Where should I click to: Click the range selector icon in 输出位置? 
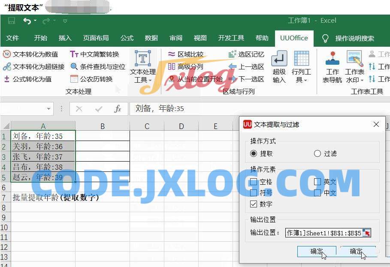point(366,233)
